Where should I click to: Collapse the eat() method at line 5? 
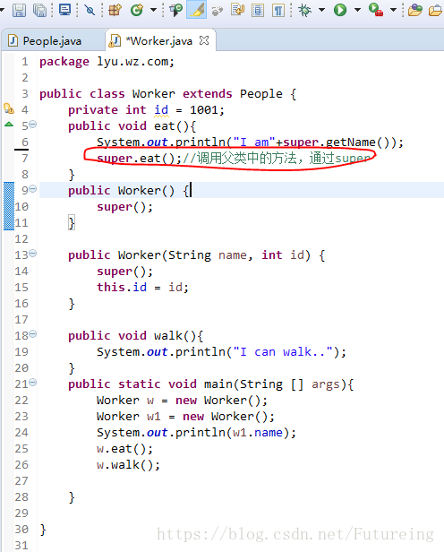(33, 125)
